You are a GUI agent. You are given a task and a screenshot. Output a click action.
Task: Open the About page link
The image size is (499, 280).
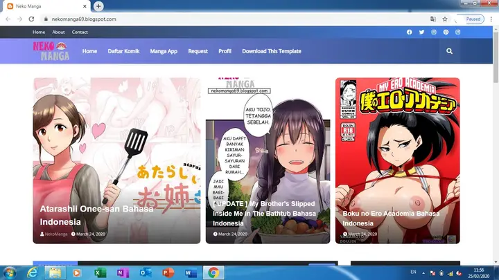58,32
